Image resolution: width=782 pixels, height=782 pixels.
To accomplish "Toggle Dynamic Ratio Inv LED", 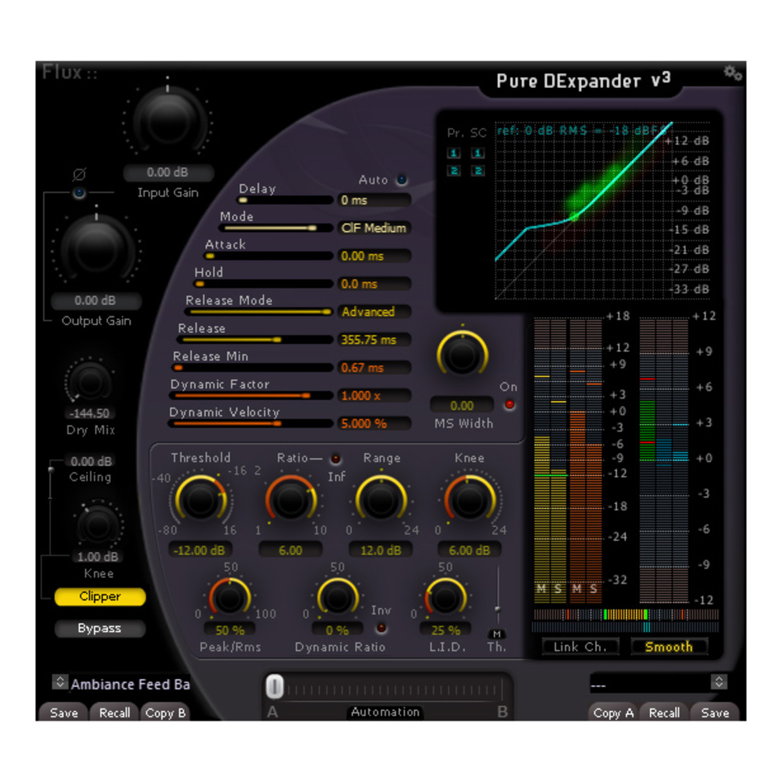I will click(381, 628).
